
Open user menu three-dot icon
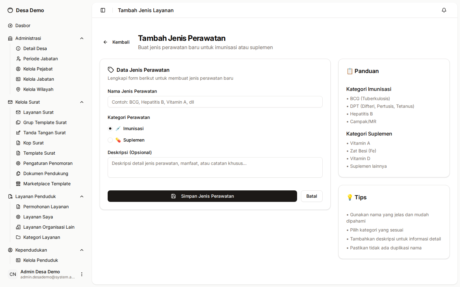tap(82, 274)
